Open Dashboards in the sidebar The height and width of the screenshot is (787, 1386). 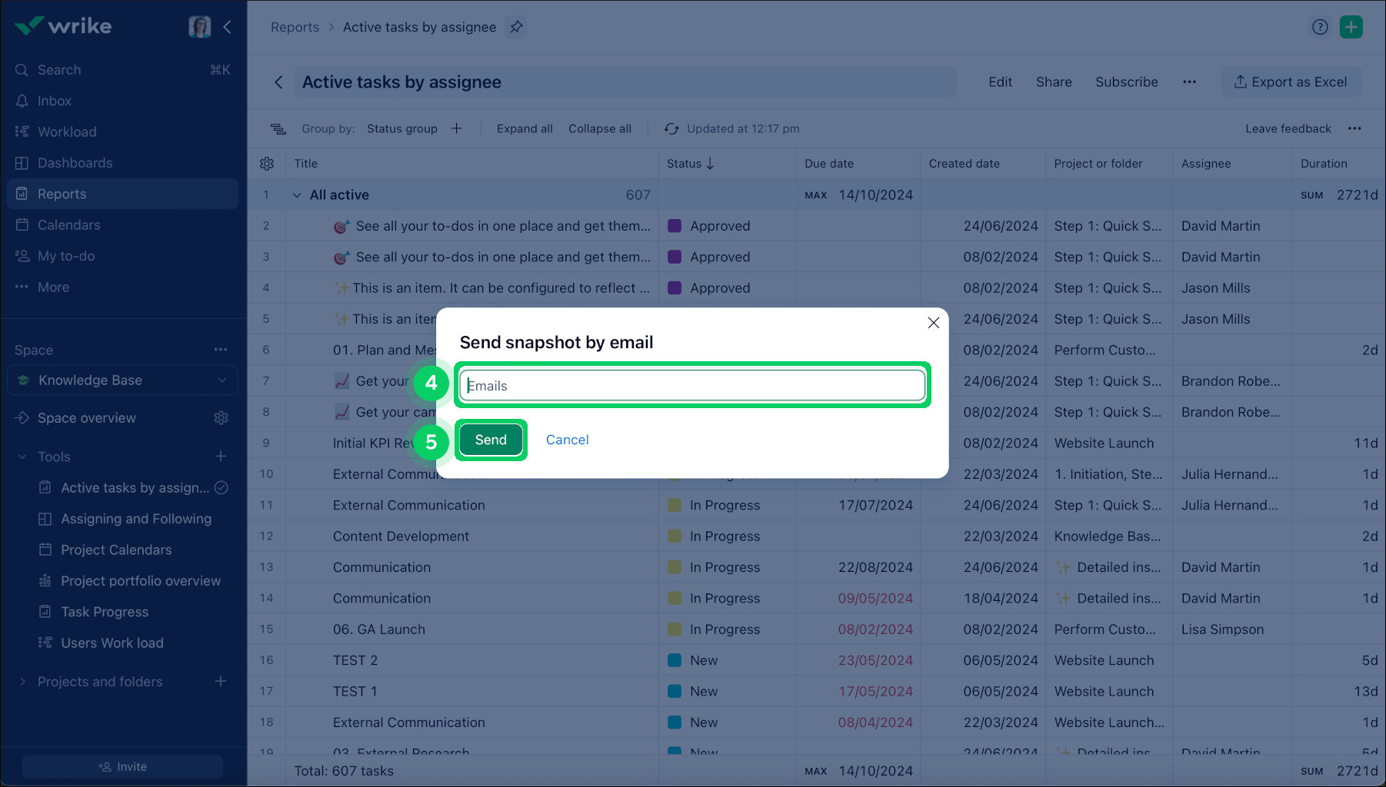pos(75,163)
